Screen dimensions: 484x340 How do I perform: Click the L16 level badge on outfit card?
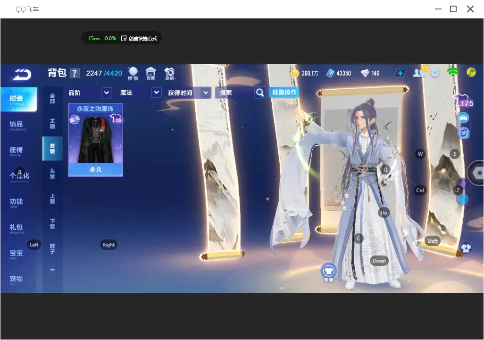(x=116, y=119)
